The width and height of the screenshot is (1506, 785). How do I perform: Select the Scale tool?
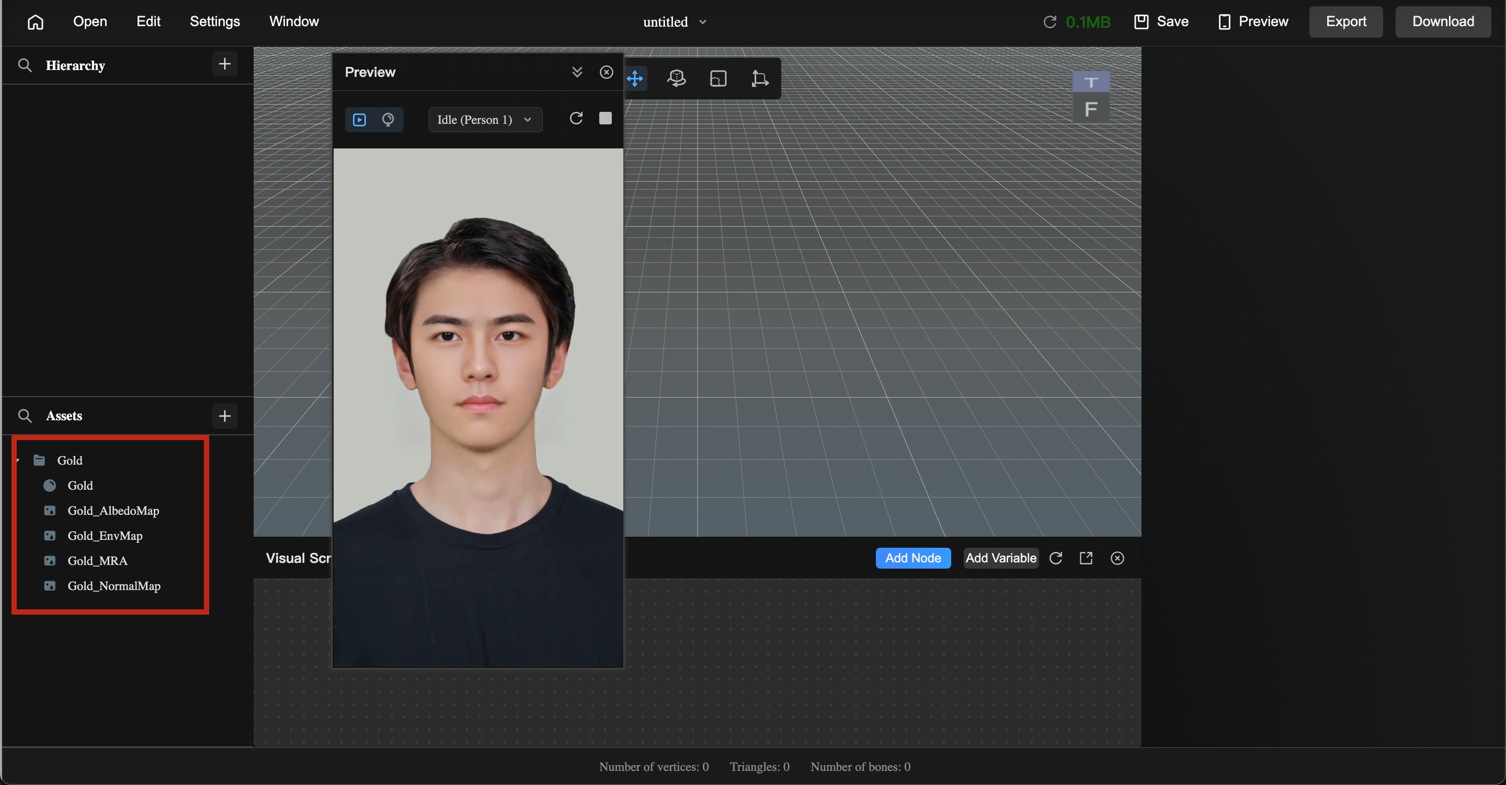(718, 78)
